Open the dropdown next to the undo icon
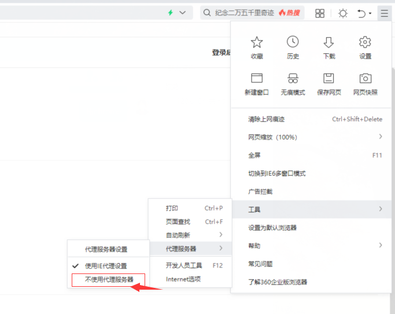Screen dimensions: 395x314 coord(370,13)
